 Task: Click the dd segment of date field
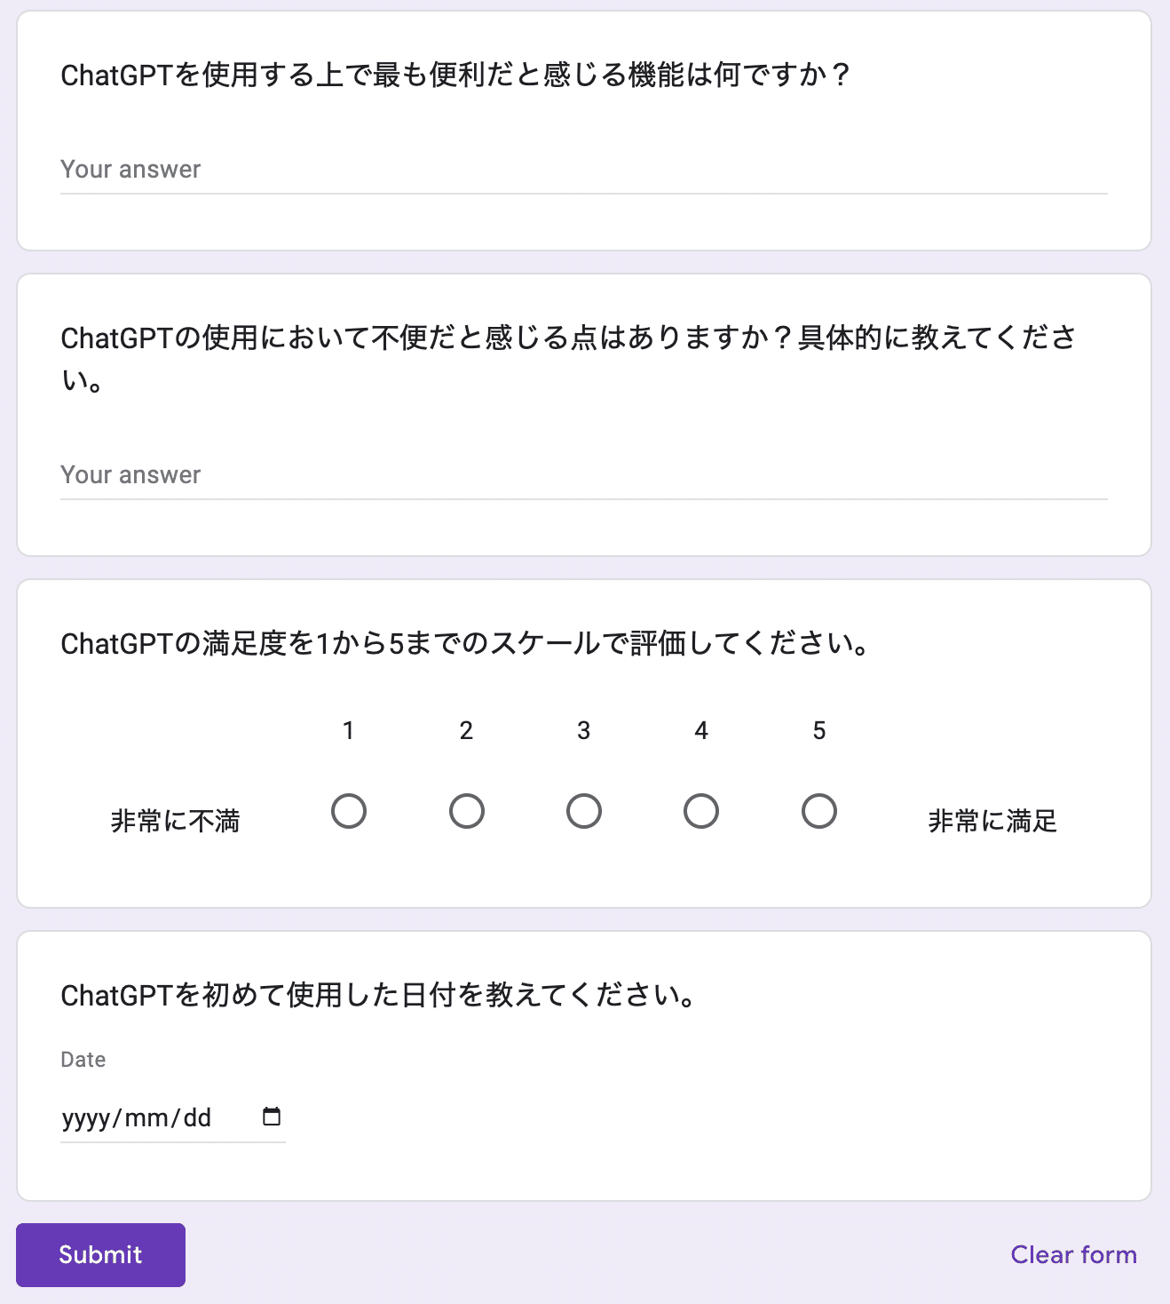pos(197,1117)
